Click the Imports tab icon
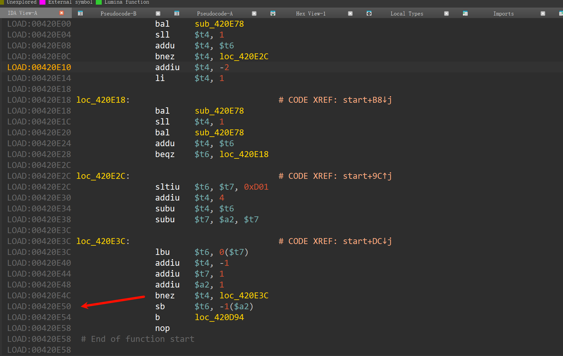Image resolution: width=563 pixels, height=356 pixels. (x=465, y=14)
